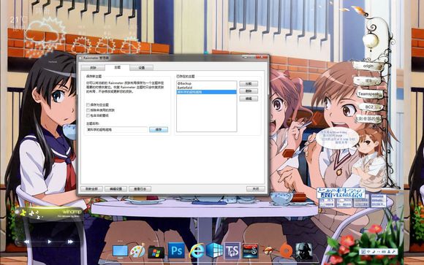Viewport: 424px width, 265px height.
Task: Open the 设置 (Settings) tab
Action: coord(142,68)
